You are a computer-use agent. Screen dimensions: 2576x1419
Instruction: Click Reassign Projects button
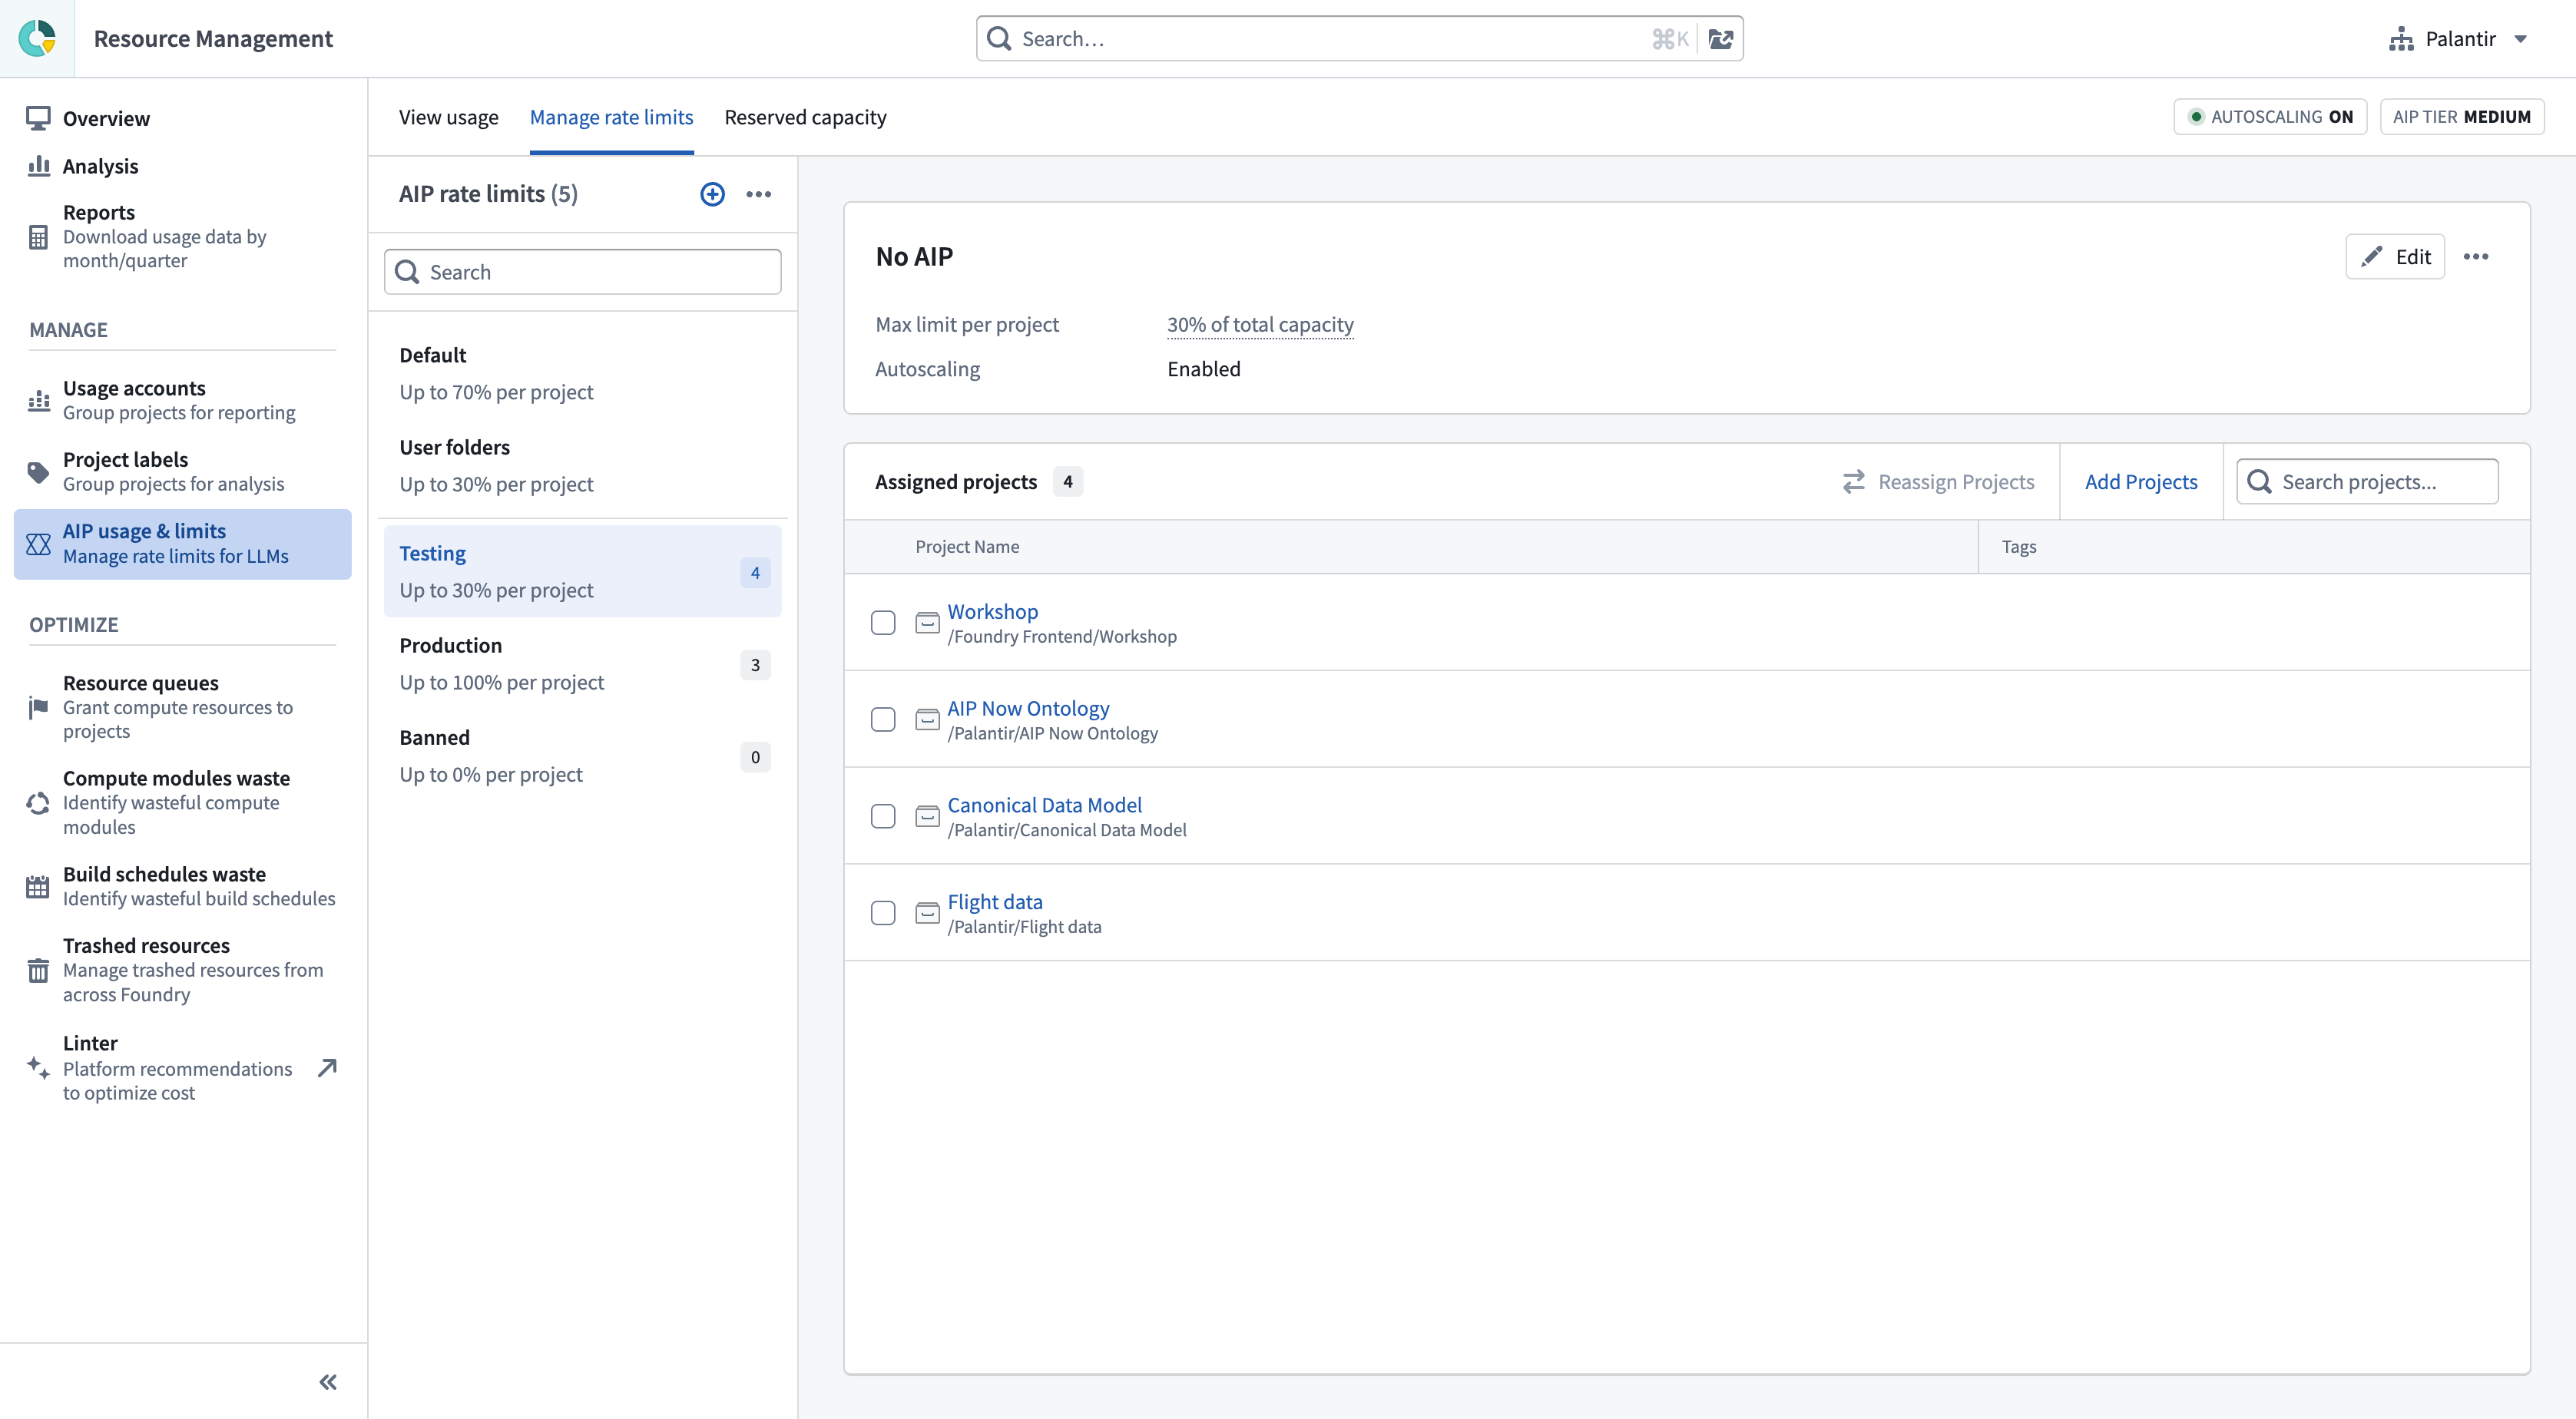pyautogui.click(x=1938, y=482)
